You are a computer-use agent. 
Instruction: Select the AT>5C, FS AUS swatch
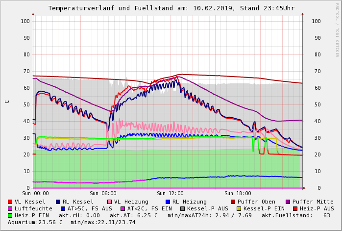(x=63, y=208)
